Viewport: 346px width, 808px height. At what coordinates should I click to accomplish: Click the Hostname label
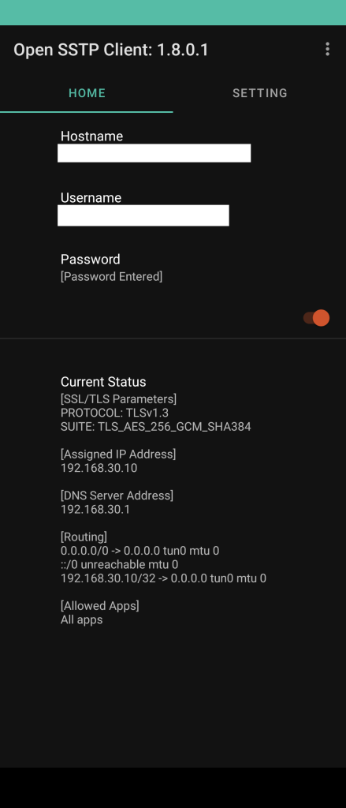(x=91, y=136)
